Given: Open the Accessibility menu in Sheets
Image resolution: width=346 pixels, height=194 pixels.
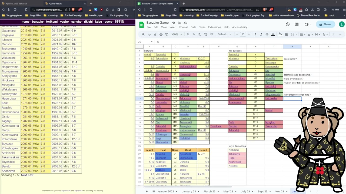Looking at the screenshot, I should coord(239,27).
